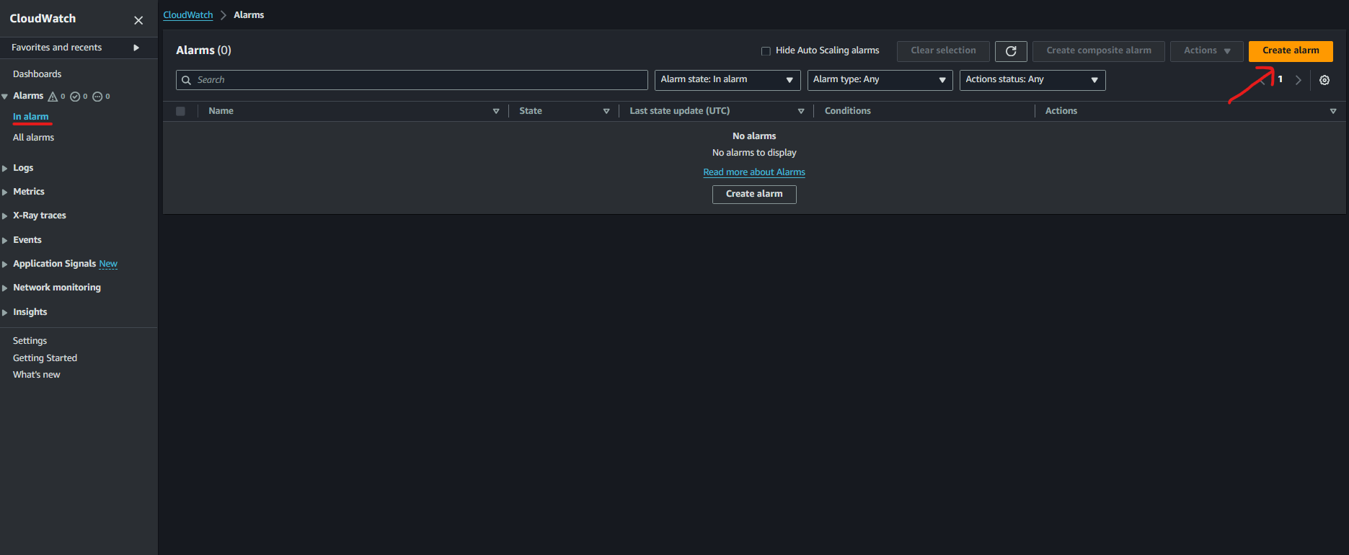
Task: Expand the Metrics section
Action: click(x=5, y=192)
